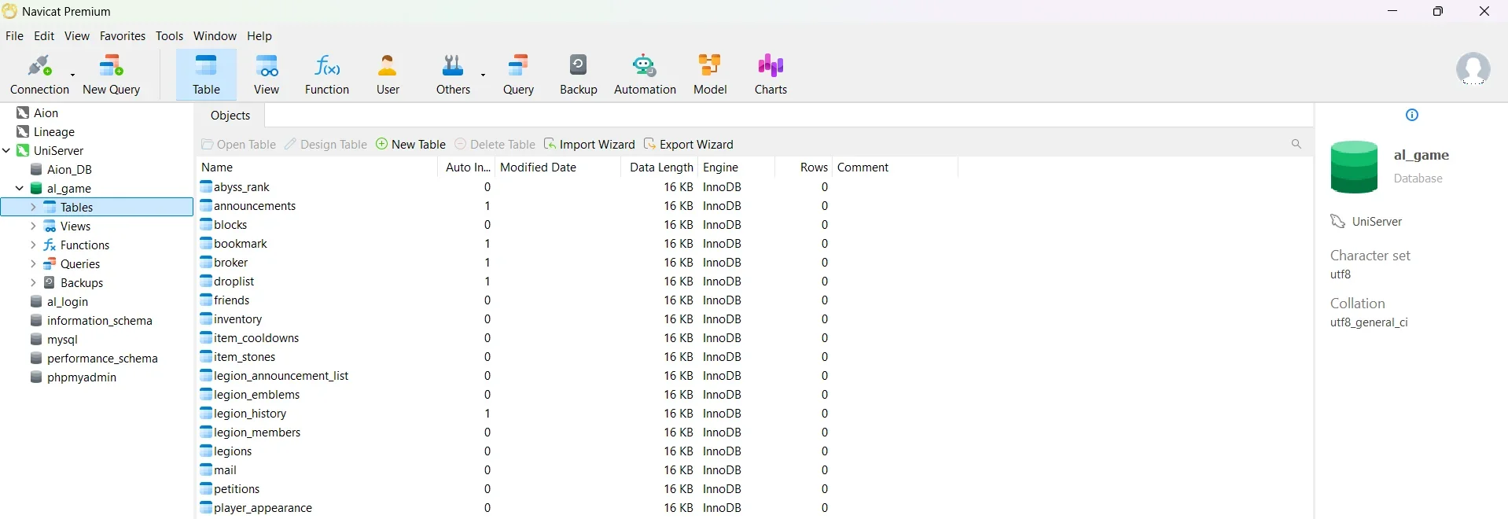Click the user profile avatar
1508x519 pixels.
pyautogui.click(x=1473, y=69)
